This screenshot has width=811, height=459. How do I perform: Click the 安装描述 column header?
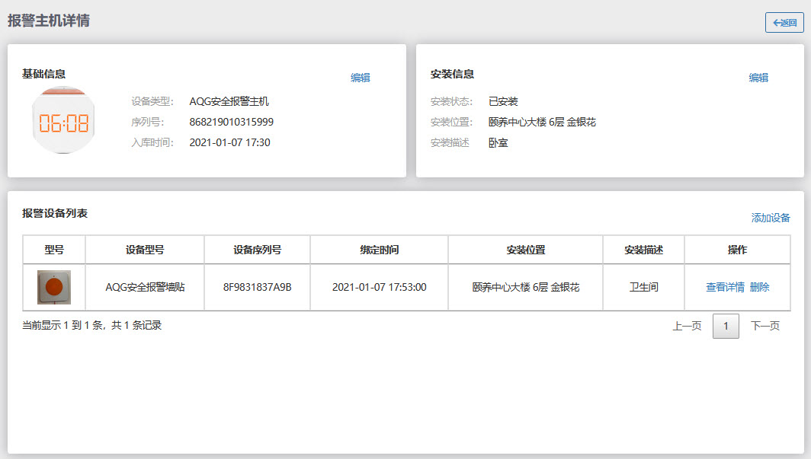[x=644, y=250]
